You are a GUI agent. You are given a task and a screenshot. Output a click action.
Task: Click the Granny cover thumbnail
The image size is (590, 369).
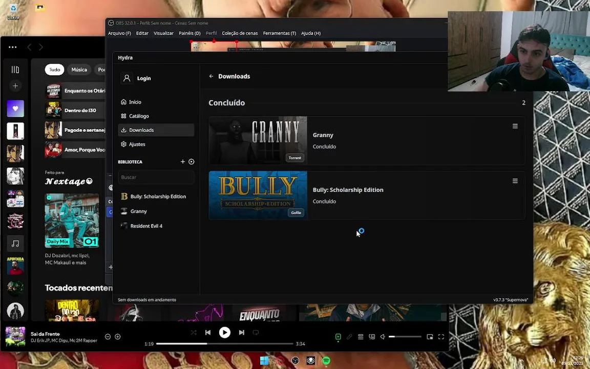click(258, 140)
